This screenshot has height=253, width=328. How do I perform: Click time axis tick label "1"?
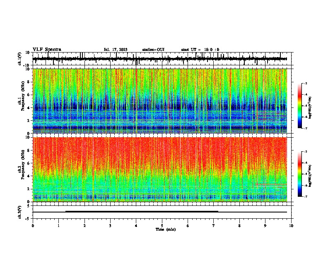(58, 226)
